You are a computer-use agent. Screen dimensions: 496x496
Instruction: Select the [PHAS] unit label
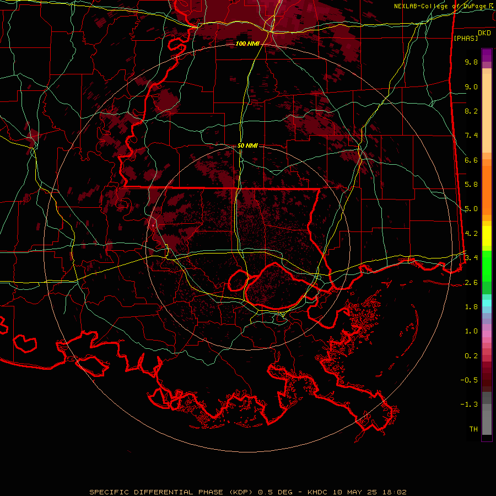pos(466,38)
